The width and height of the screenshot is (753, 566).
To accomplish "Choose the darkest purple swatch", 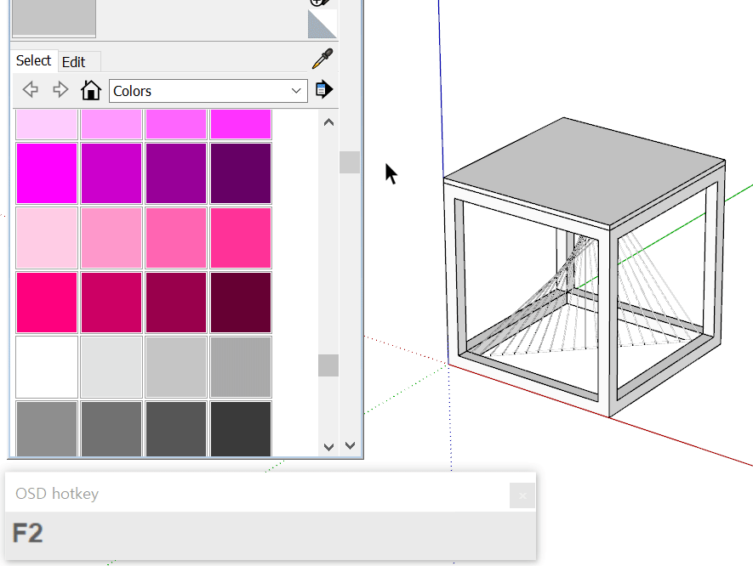I will tap(241, 173).
